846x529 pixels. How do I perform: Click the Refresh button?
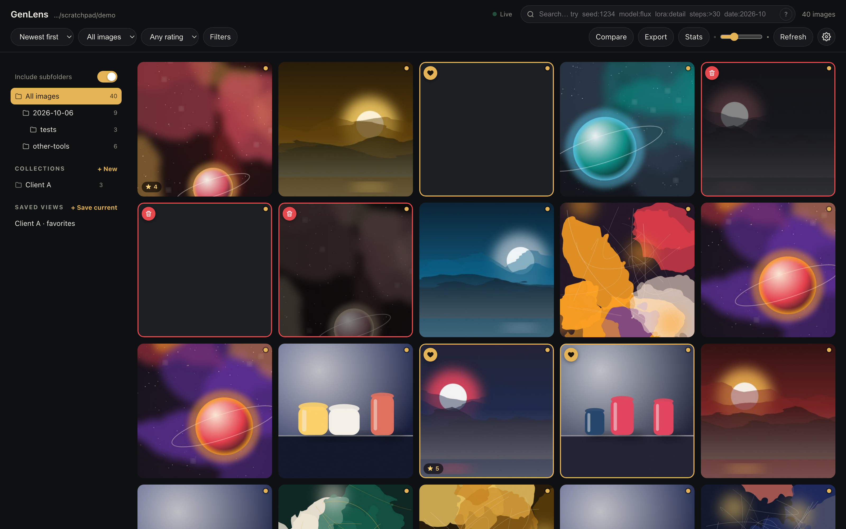(x=793, y=37)
